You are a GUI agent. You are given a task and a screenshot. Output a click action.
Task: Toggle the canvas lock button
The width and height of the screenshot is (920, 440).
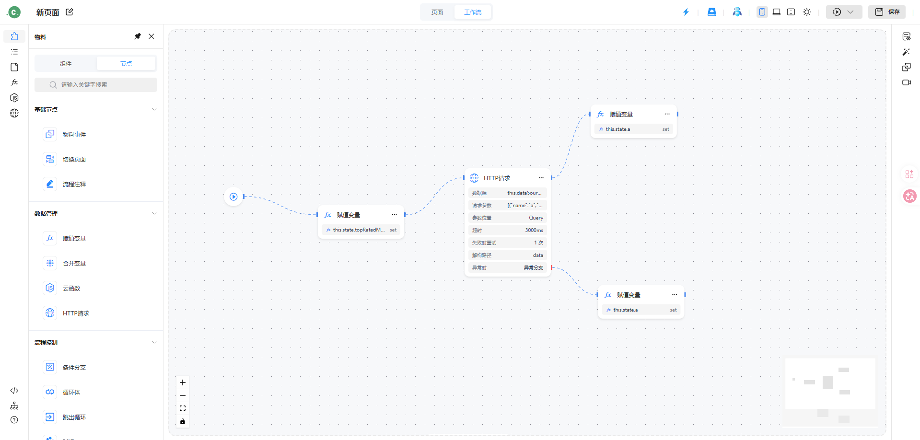(x=183, y=422)
